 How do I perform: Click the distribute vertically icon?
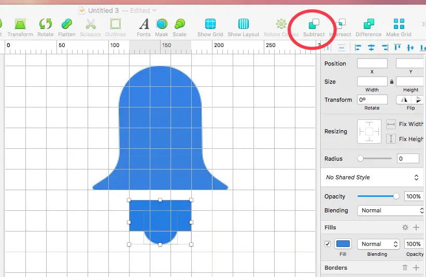341,48
